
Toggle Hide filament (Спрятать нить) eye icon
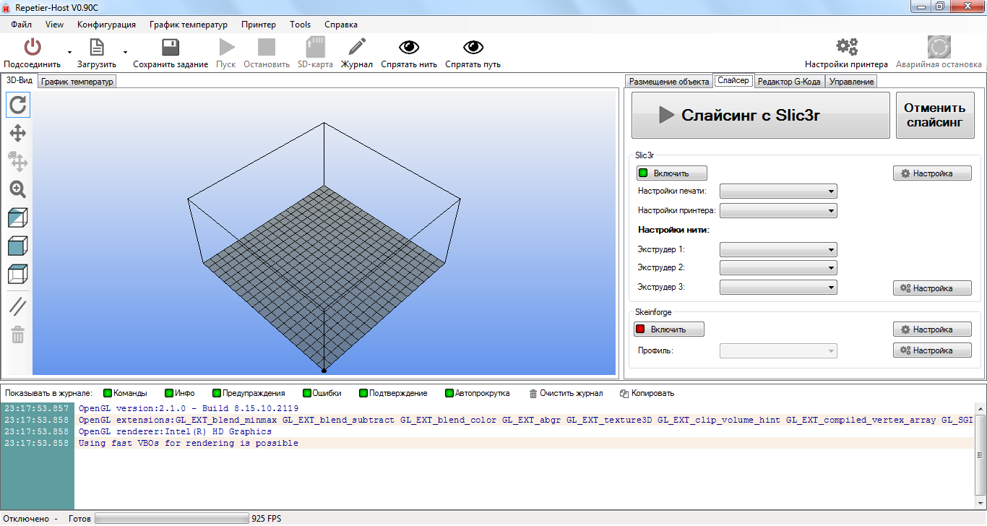pos(409,48)
